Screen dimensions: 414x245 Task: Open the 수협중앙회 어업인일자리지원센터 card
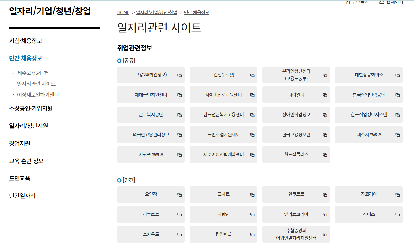pyautogui.click(x=296, y=234)
